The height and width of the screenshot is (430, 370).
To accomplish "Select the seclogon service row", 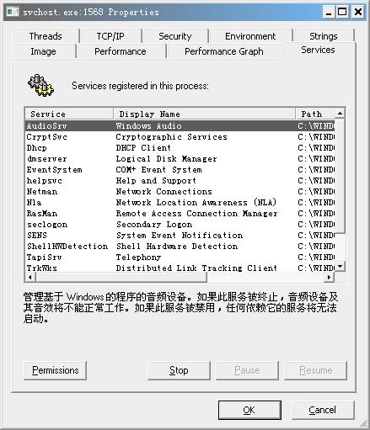I will [180, 225].
